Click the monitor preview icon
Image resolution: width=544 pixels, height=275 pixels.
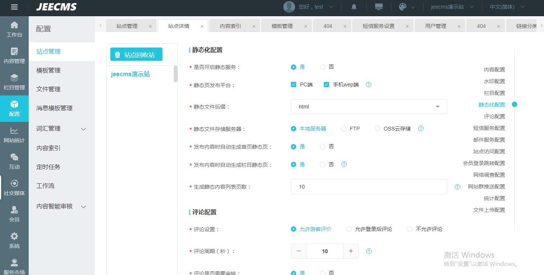(379, 7)
